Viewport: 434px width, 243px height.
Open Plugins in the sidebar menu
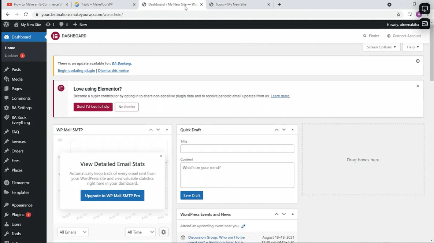pos(18,215)
